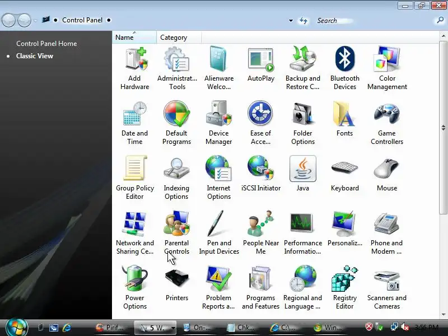Viewport: 448px width, 336px height.
Task: Launch Group Policy Editor
Action: coord(134,178)
